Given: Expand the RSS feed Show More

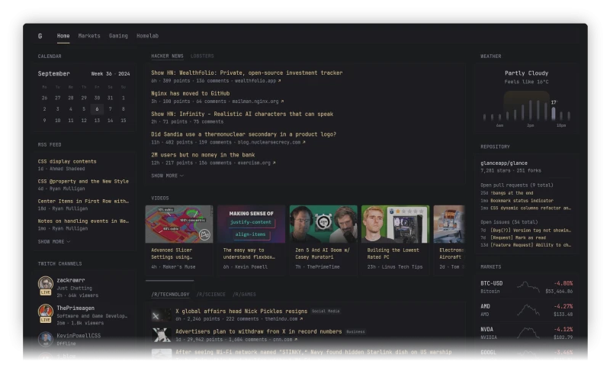Looking at the screenshot, I should pos(53,241).
